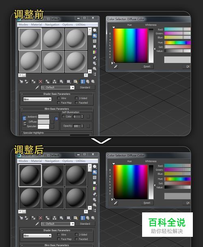Click red X Reset Map icon in 调整前 editor

coord(41,81)
